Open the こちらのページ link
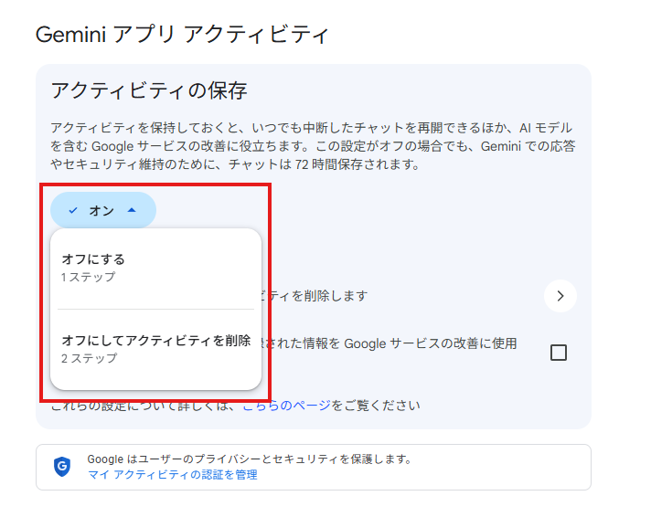The height and width of the screenshot is (517, 651). [x=286, y=405]
